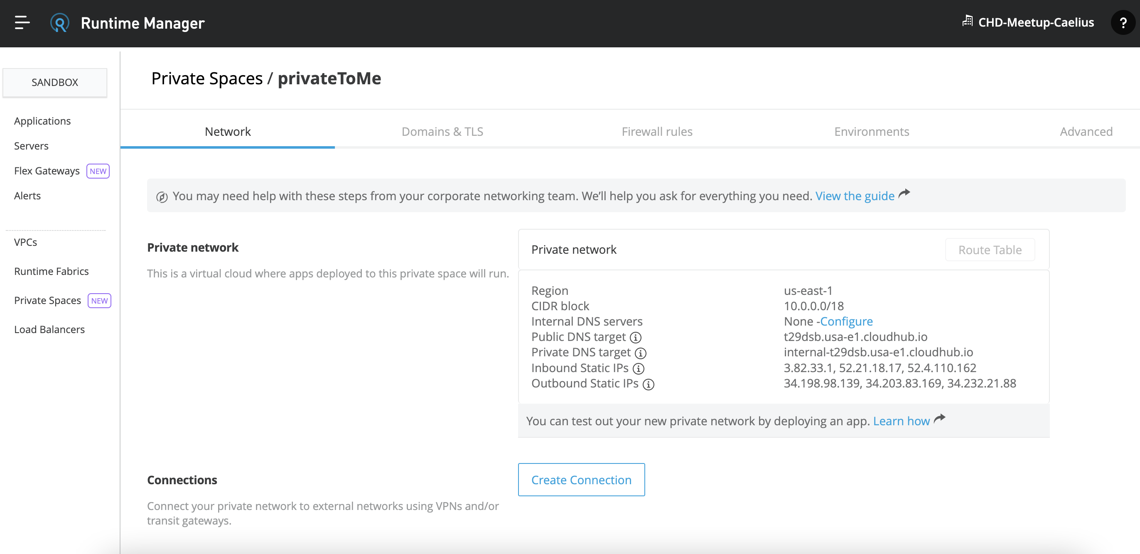Switch to the Network tab

pos(228,131)
